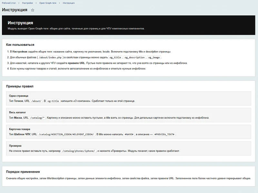
Task: Click the #PREVIEW_TEXT# placeholder snippet
Action: click(164, 134)
